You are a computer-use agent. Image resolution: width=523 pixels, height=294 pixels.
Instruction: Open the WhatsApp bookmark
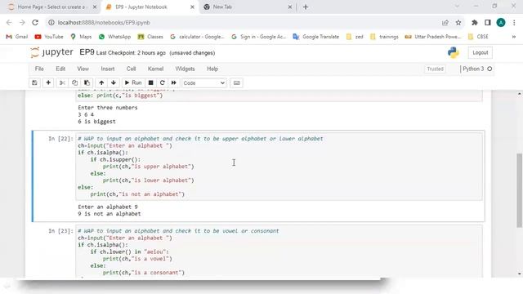[x=114, y=37]
